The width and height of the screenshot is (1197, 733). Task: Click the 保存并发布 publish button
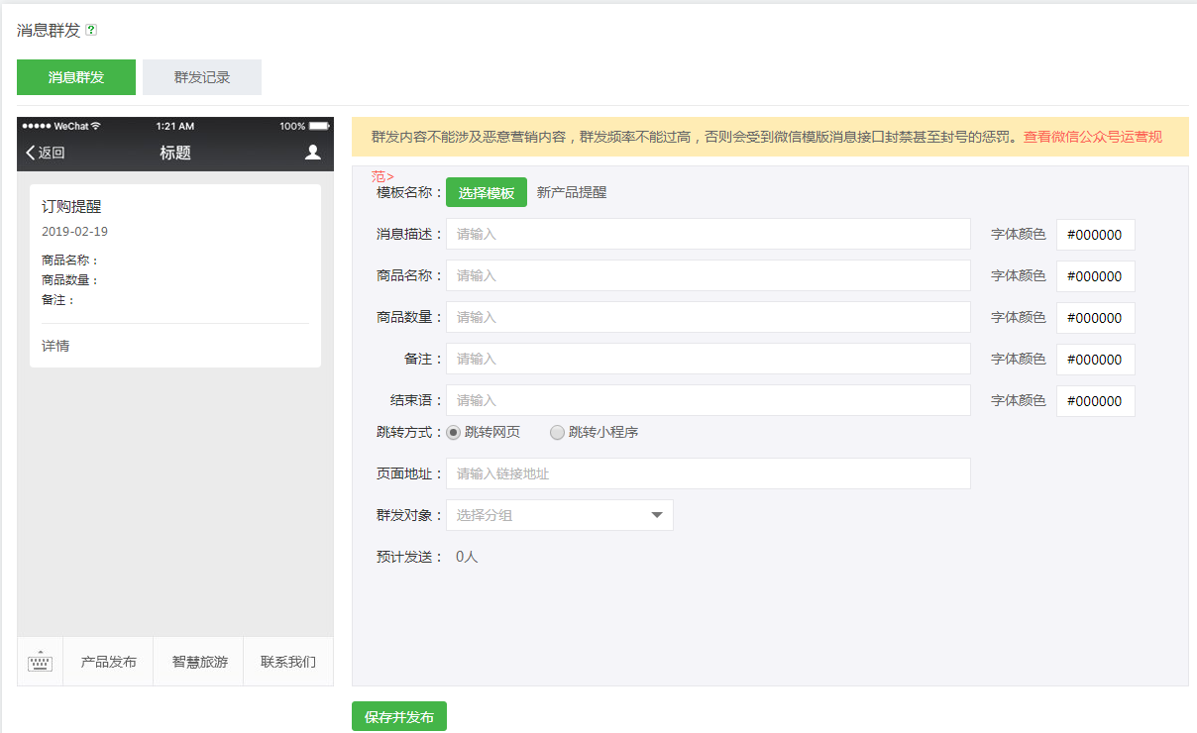point(399,715)
